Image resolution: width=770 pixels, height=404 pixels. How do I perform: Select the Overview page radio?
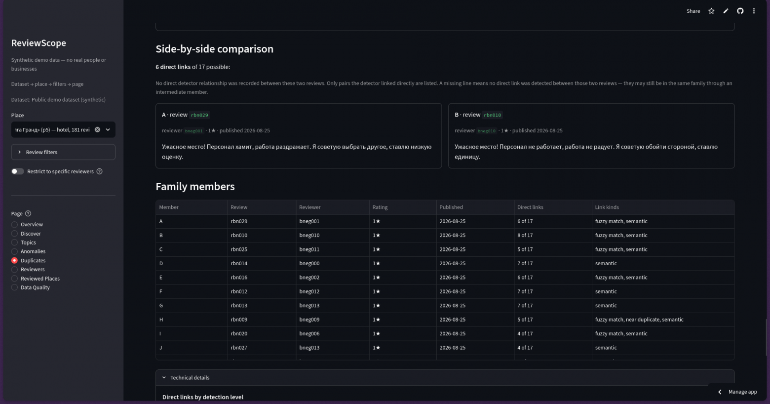tap(14, 225)
